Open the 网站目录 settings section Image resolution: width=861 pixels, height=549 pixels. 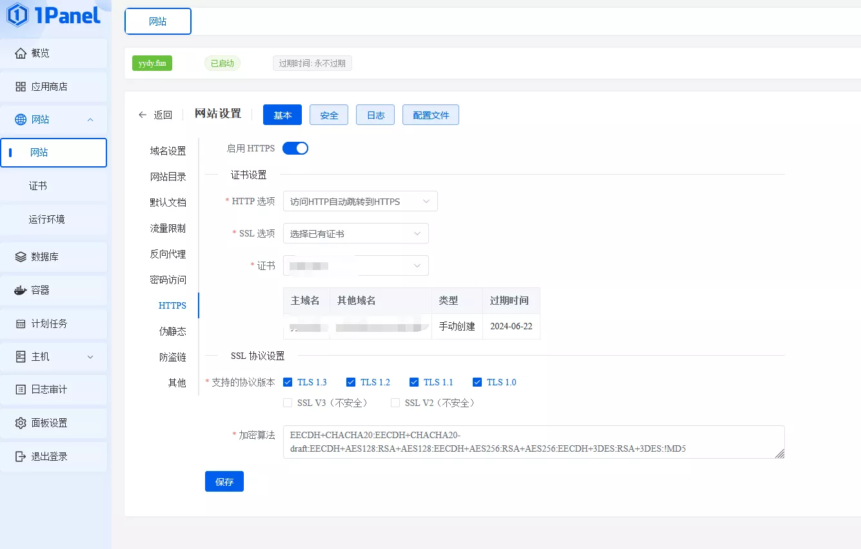pyautogui.click(x=168, y=177)
